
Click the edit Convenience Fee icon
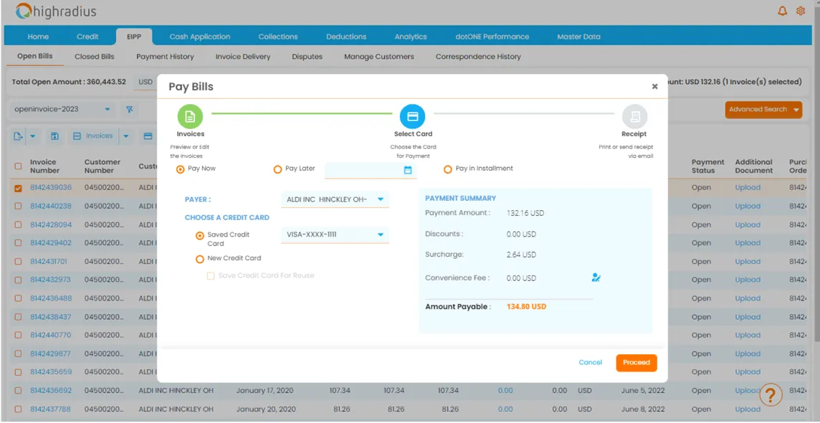pos(596,277)
